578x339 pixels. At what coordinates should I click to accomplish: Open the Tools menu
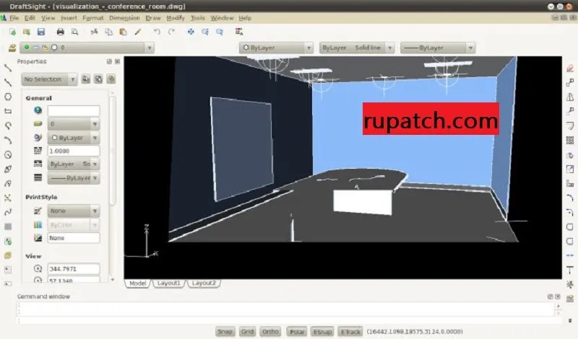pyautogui.click(x=197, y=18)
